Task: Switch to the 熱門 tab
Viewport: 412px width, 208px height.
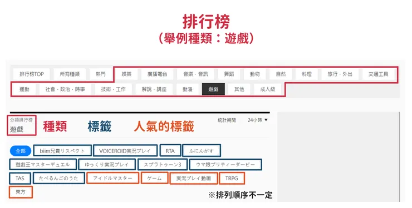Action: coord(101,74)
